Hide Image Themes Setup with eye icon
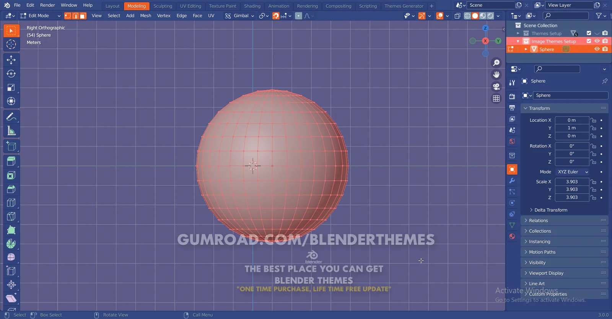This screenshot has width=612, height=319. point(597,41)
